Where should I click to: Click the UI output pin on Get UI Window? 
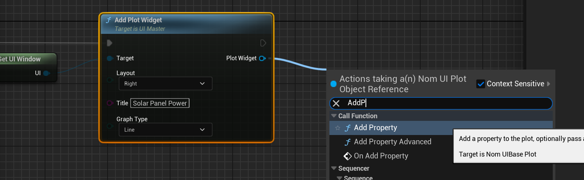pyautogui.click(x=47, y=73)
